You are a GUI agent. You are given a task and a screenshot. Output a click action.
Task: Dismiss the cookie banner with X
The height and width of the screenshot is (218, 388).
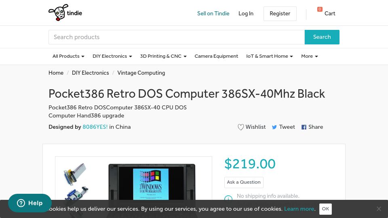[x=379, y=209]
